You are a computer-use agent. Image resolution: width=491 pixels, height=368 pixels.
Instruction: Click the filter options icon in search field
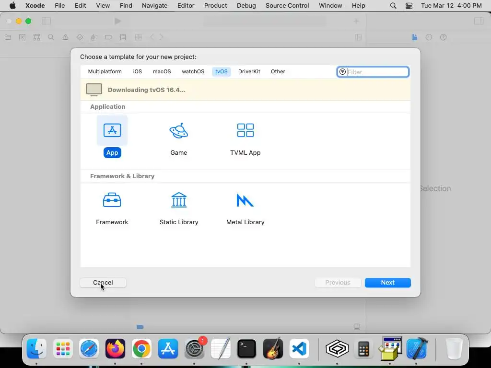pyautogui.click(x=342, y=72)
